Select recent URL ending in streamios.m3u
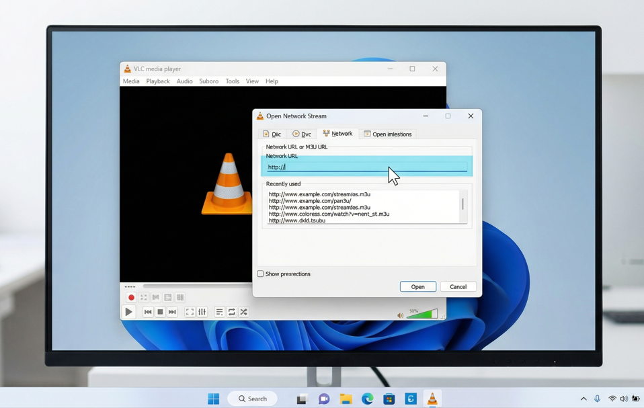Viewport: 644px width, 408px height. [x=319, y=194]
